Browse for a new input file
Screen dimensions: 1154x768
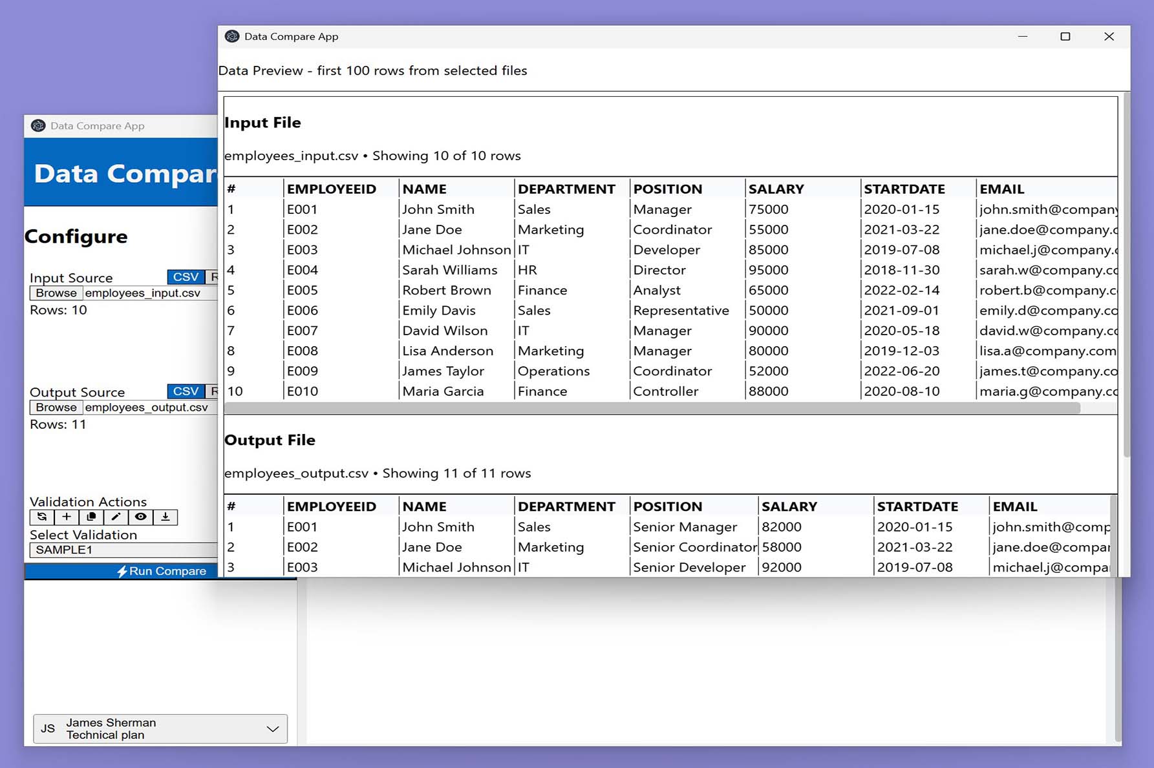[56, 293]
